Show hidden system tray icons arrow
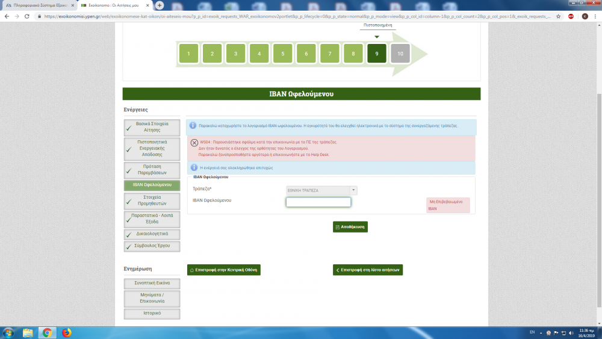Screen dimensions: 602x339 [x=543, y=332]
